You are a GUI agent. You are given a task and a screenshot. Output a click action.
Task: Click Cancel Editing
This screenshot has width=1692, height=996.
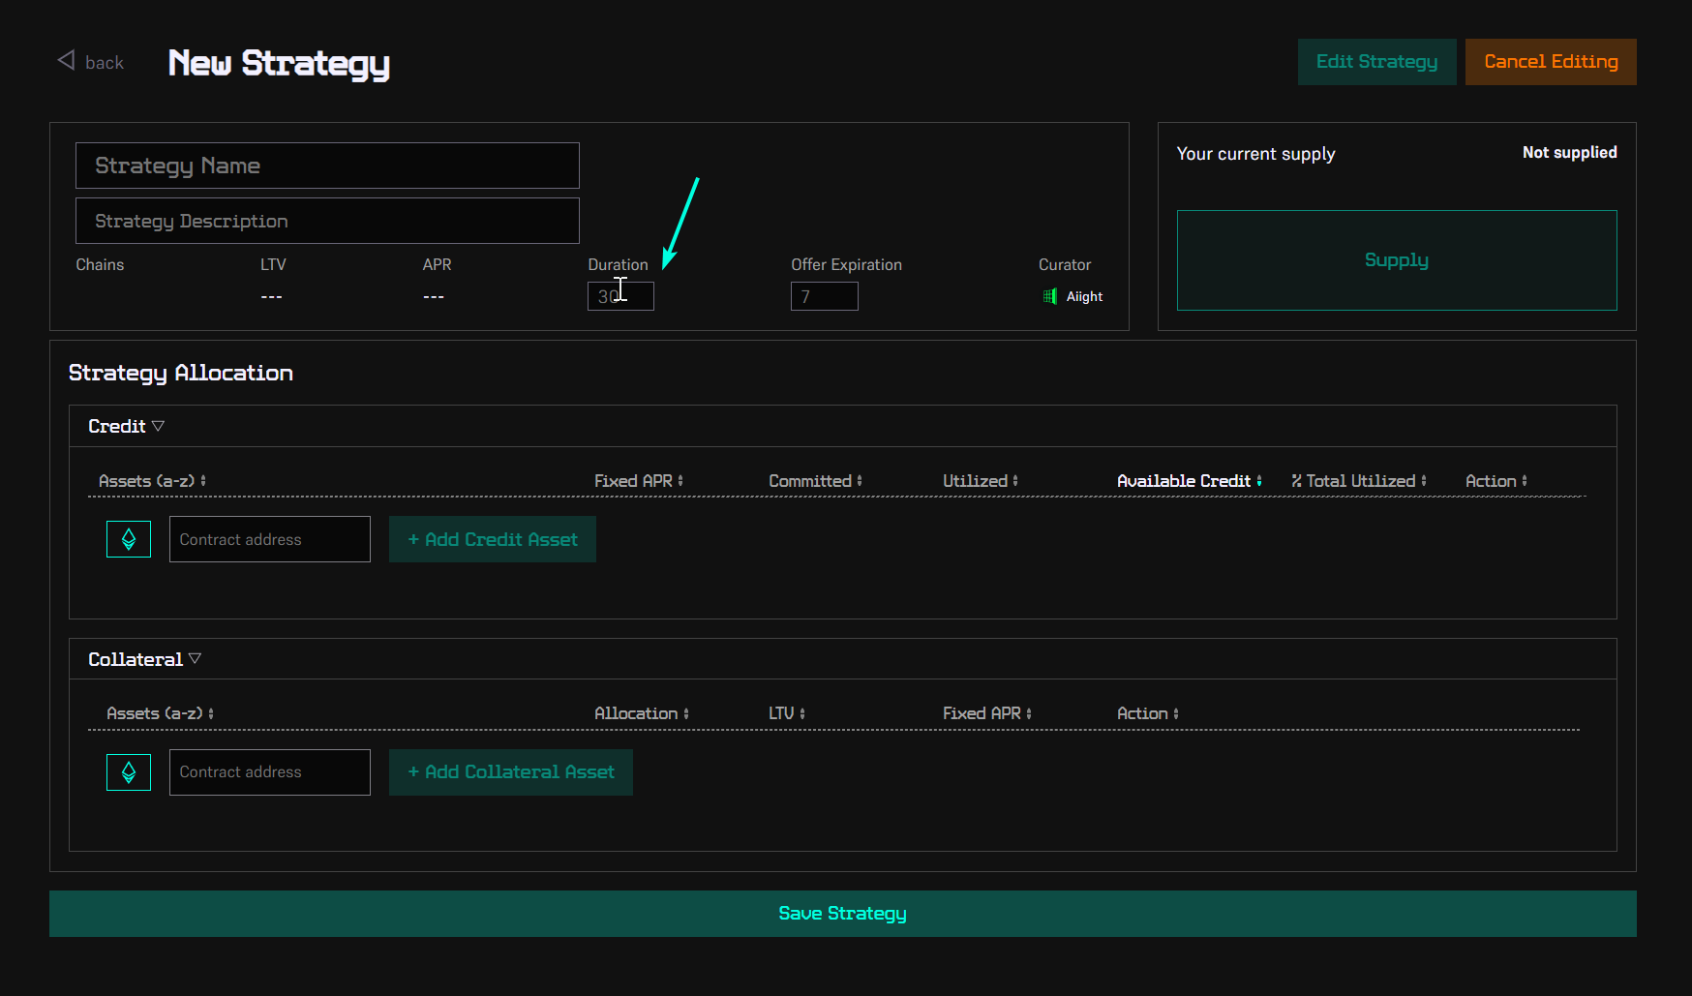pyautogui.click(x=1550, y=61)
